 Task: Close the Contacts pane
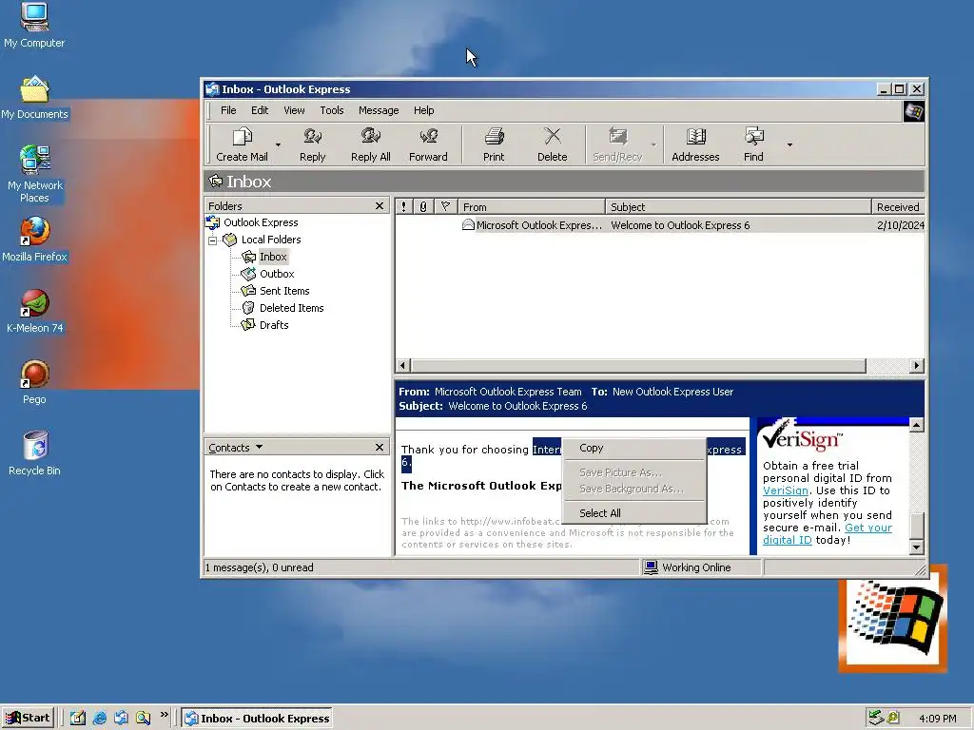(x=380, y=448)
